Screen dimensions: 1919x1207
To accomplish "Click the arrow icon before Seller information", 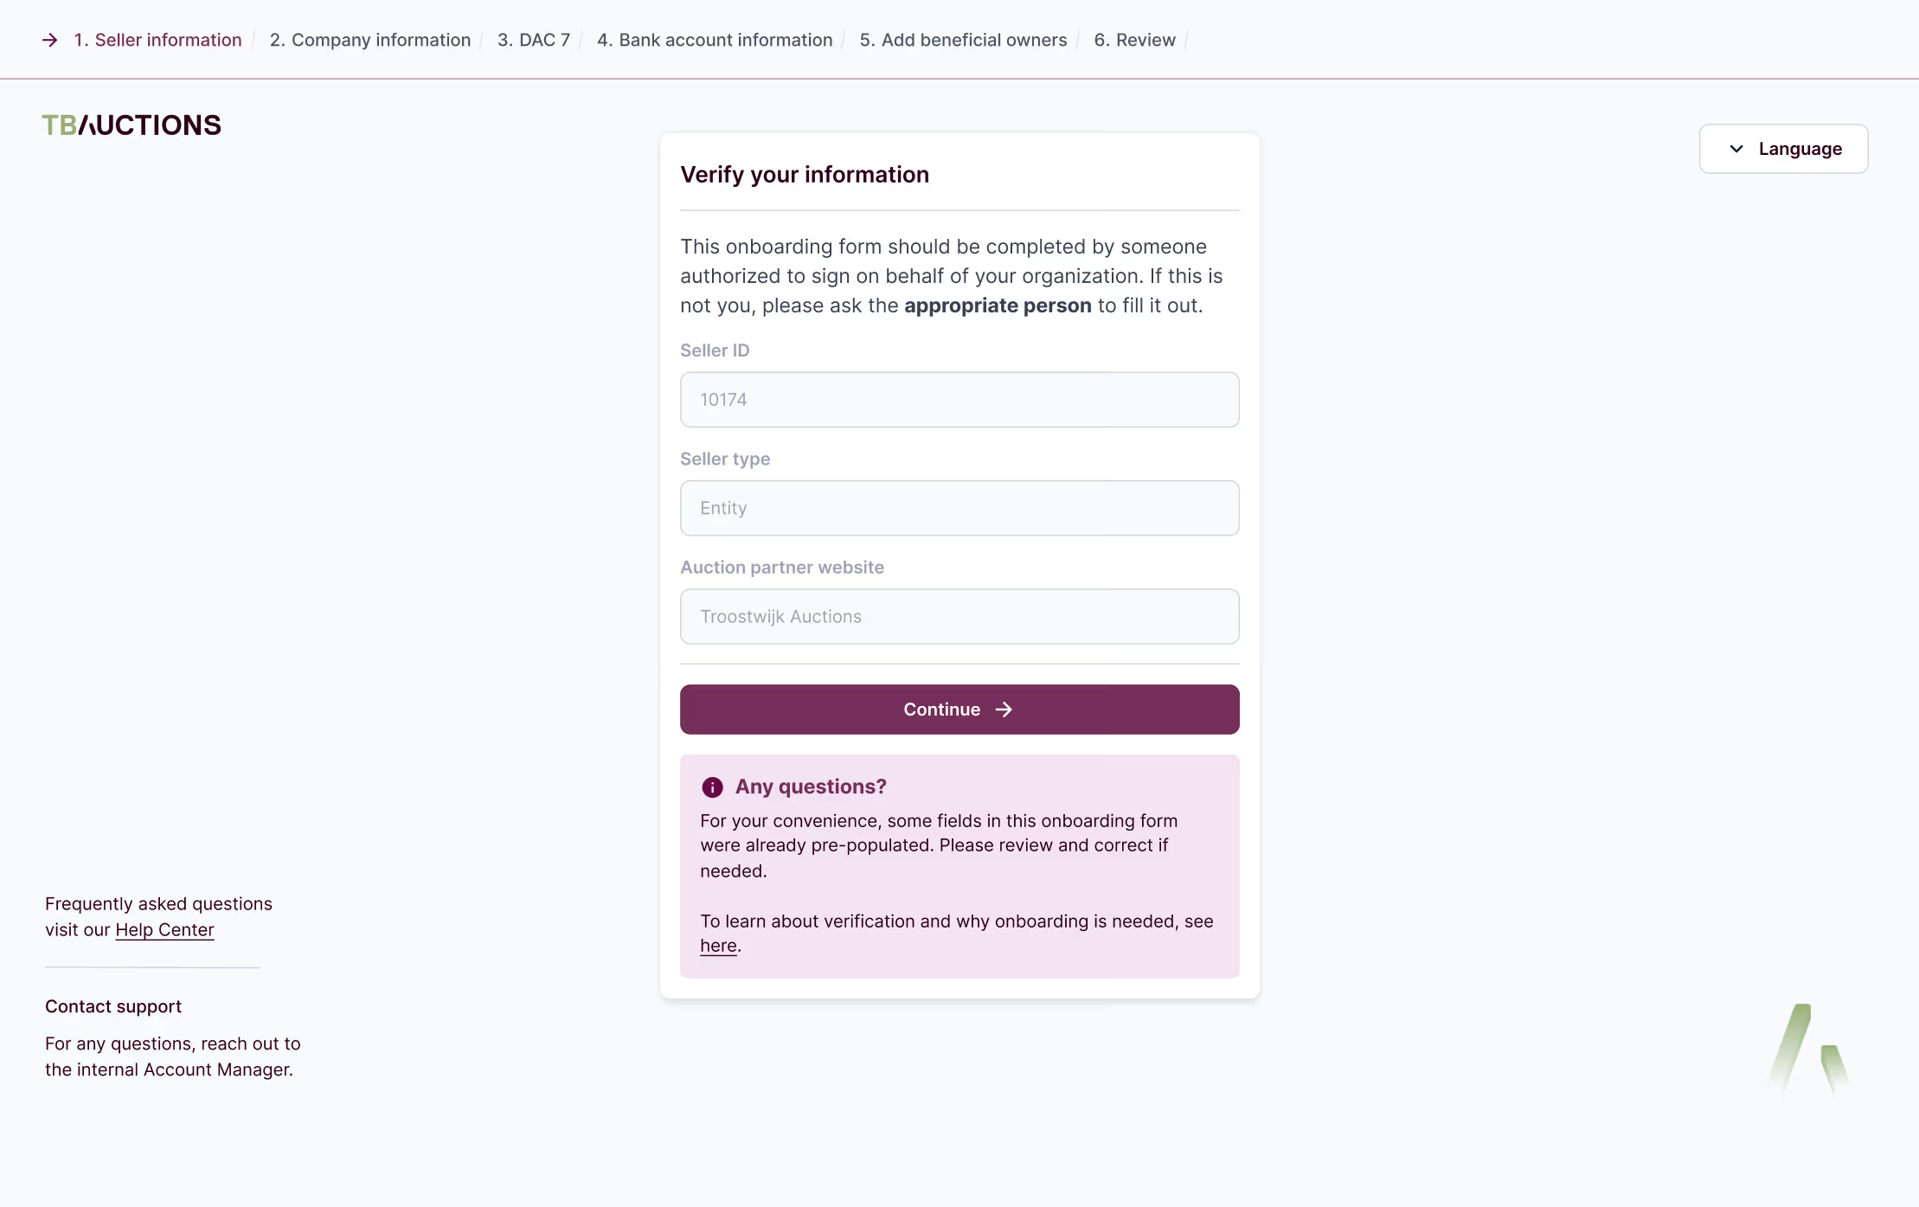I will 50,41.
